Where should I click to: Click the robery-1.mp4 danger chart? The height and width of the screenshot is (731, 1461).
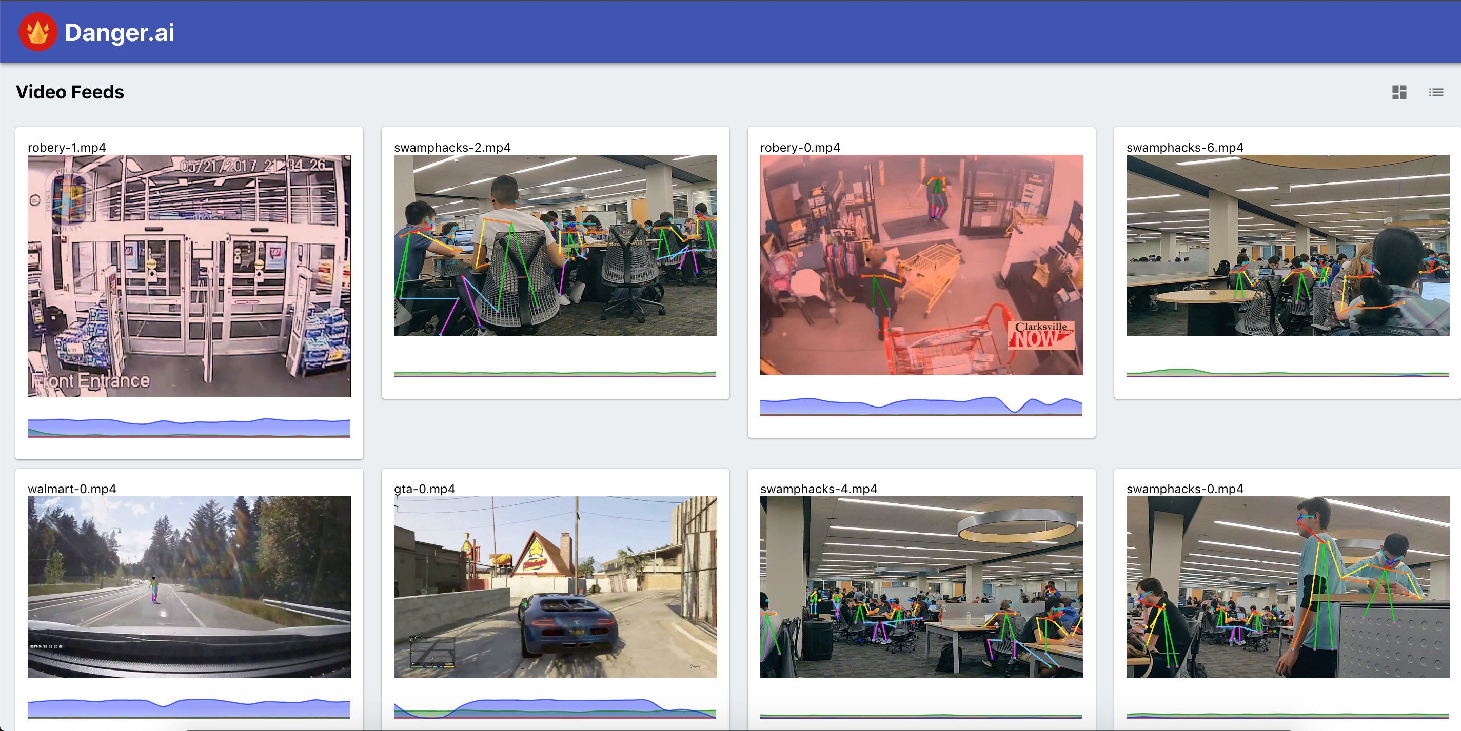189,427
